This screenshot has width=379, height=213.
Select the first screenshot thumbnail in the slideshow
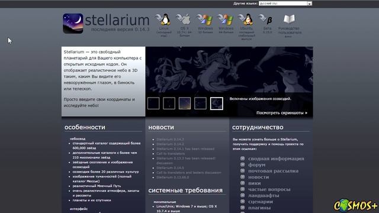(153, 104)
